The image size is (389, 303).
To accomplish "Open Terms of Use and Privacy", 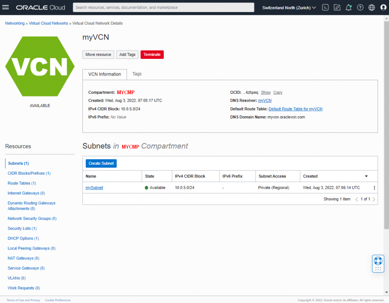I will pyautogui.click(x=23, y=300).
